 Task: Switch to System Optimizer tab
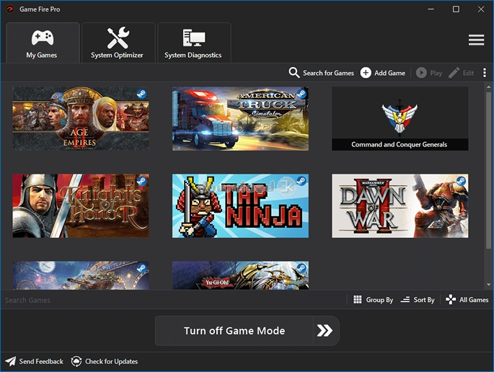(118, 43)
